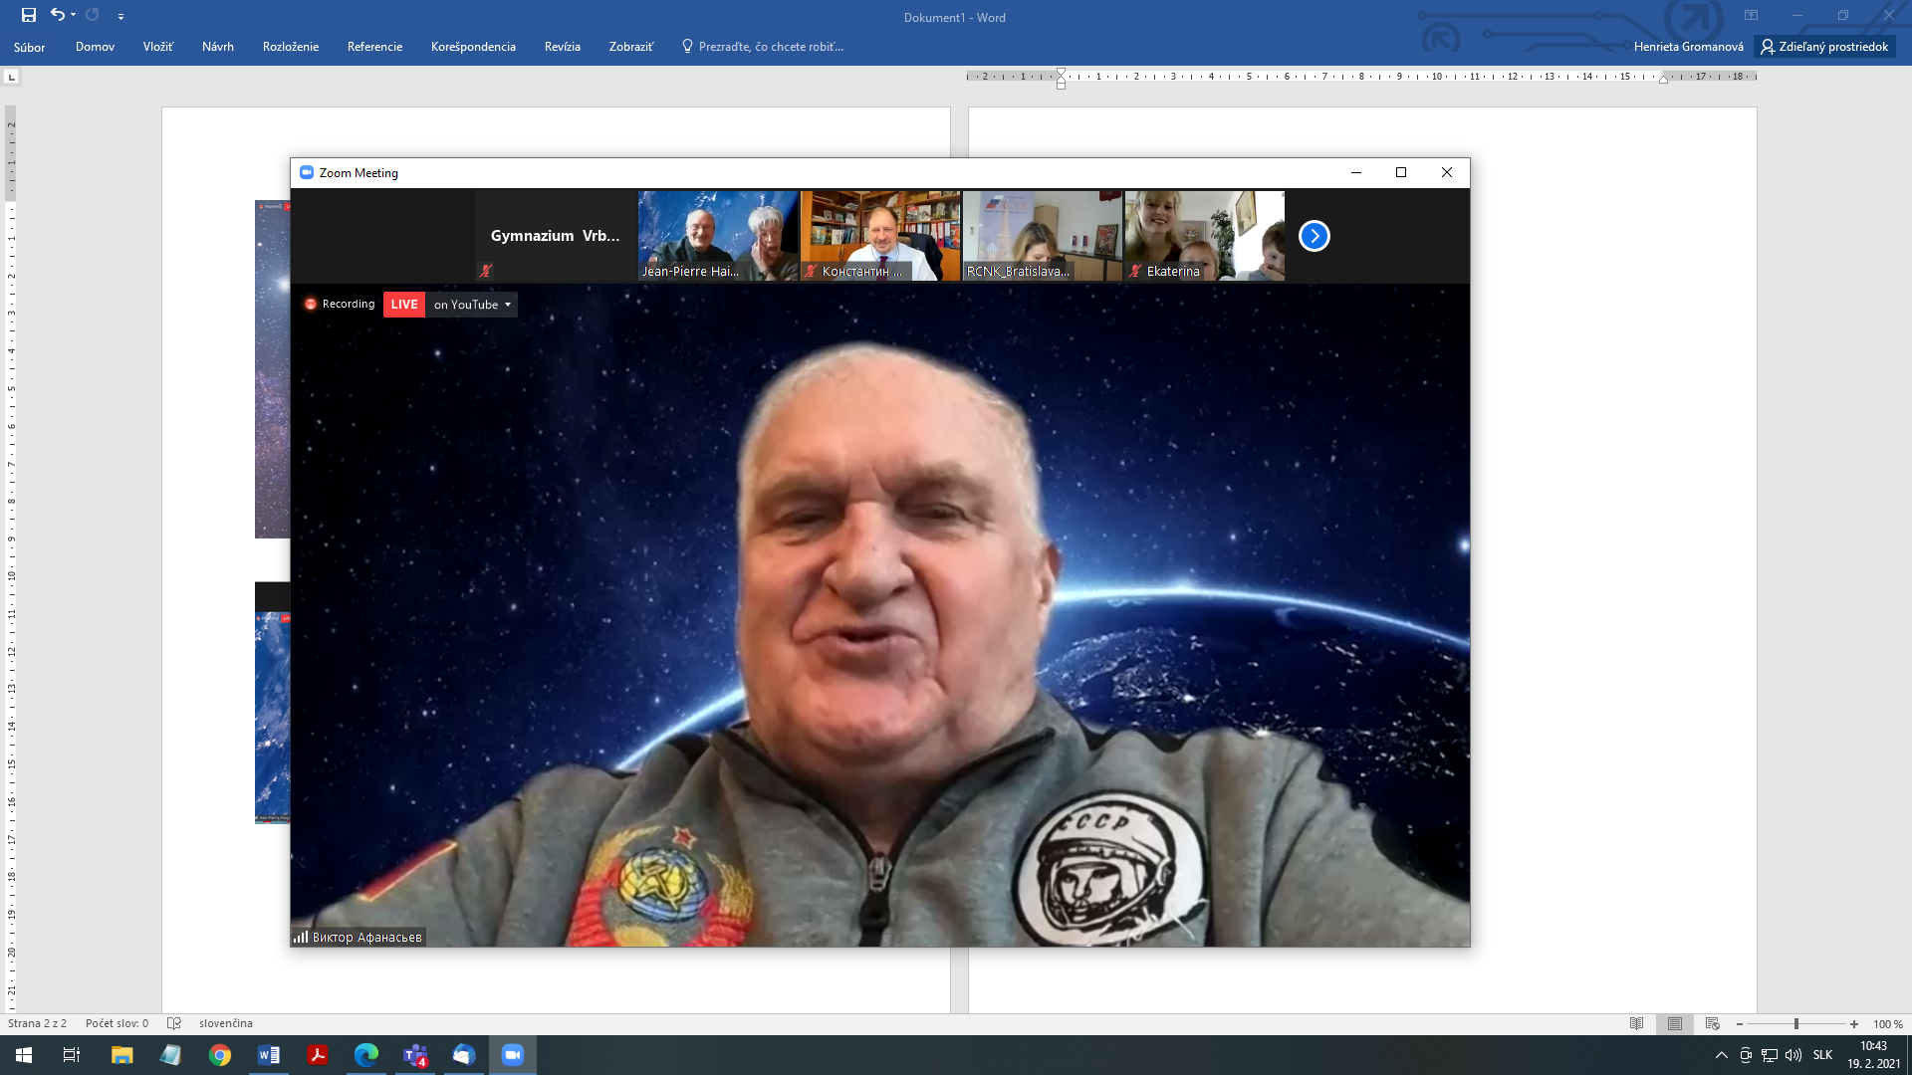Expand the on YouTube live stream dropdown
Viewport: 1912px width, 1075px height.
(472, 305)
